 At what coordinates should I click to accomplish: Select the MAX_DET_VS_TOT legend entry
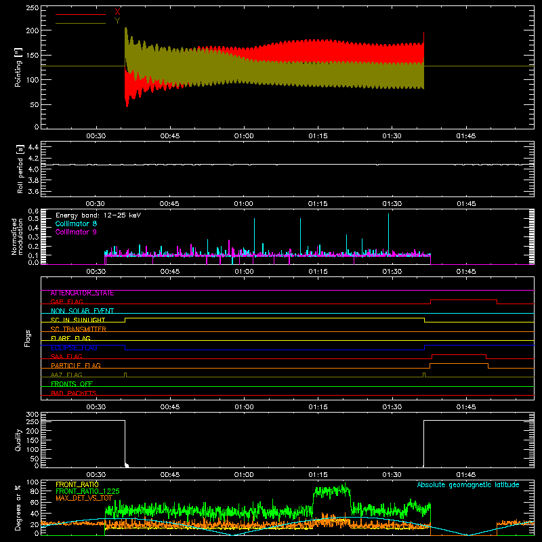point(84,498)
